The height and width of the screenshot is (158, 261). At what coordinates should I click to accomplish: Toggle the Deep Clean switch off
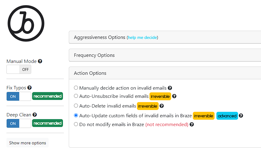tap(19, 123)
